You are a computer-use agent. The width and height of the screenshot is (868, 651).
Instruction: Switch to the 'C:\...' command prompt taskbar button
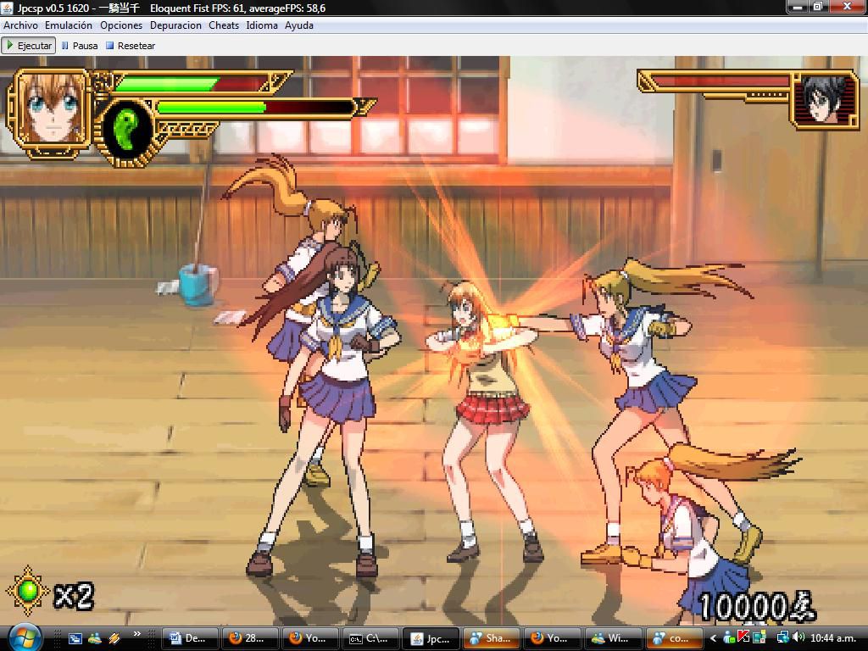click(x=370, y=638)
